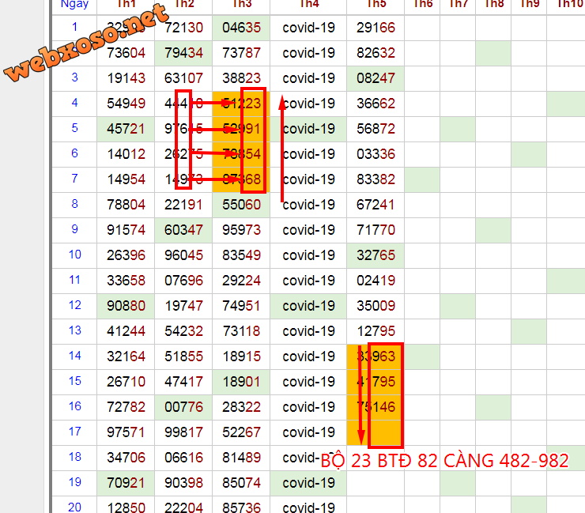Click the Th5 column header
Image resolution: width=585 pixels, height=513 pixels.
(x=376, y=5)
